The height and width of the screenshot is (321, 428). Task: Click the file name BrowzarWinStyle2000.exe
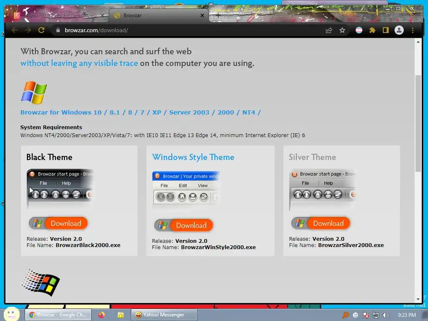click(x=218, y=247)
